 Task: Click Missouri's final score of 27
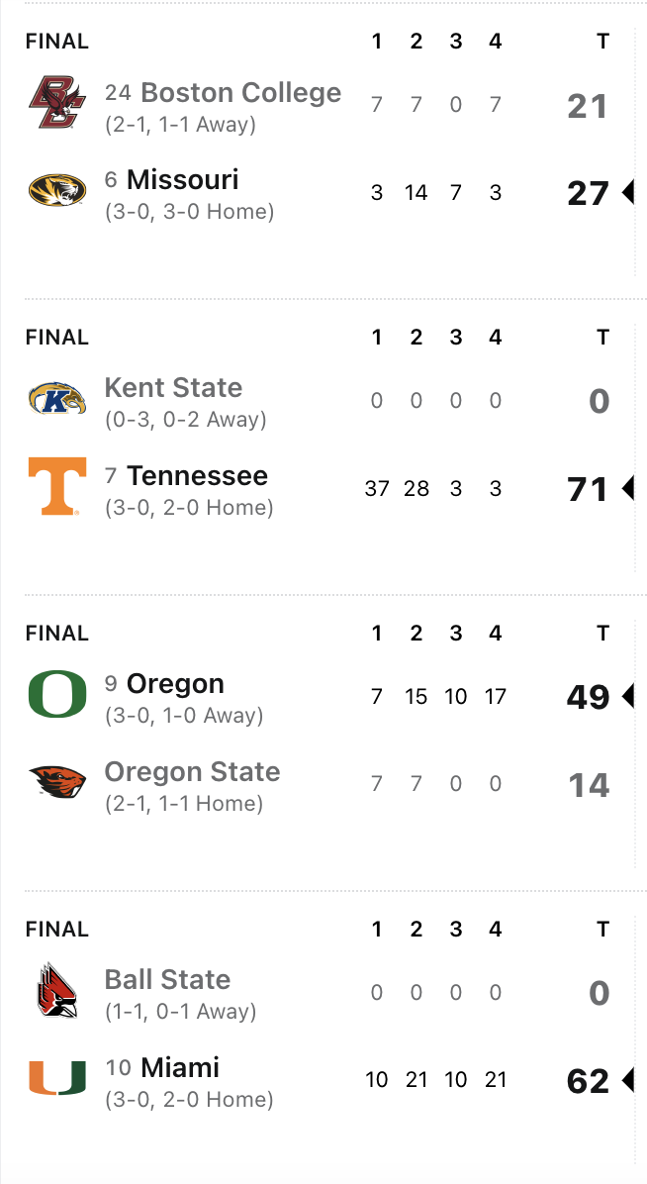587,193
